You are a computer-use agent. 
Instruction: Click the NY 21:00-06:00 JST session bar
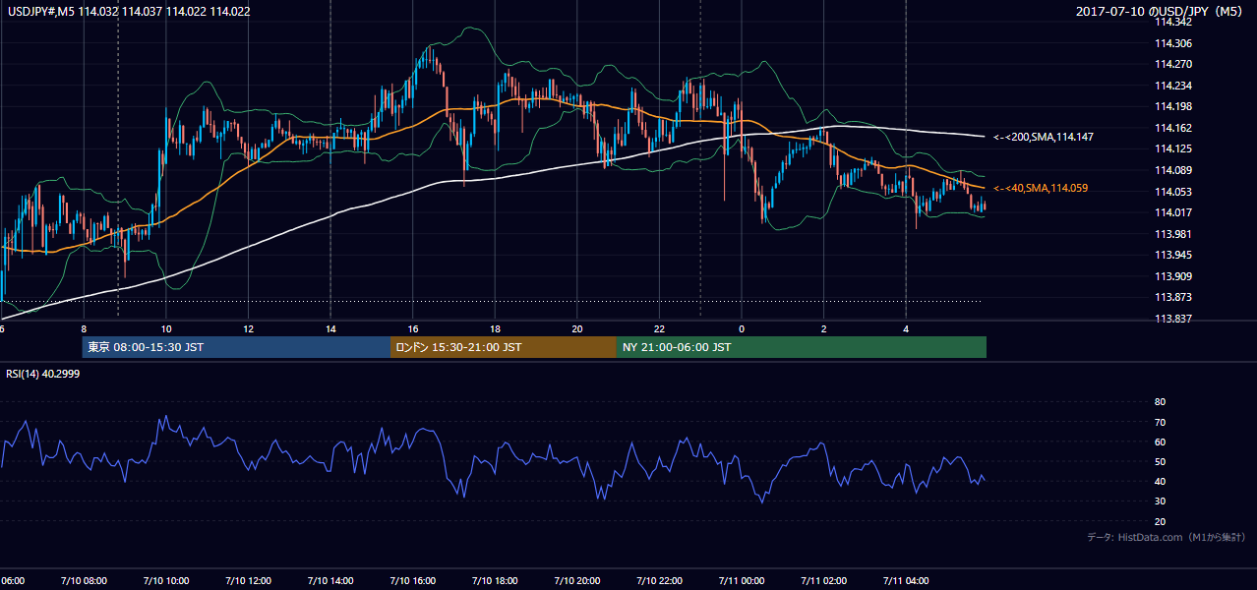pyautogui.click(x=801, y=347)
